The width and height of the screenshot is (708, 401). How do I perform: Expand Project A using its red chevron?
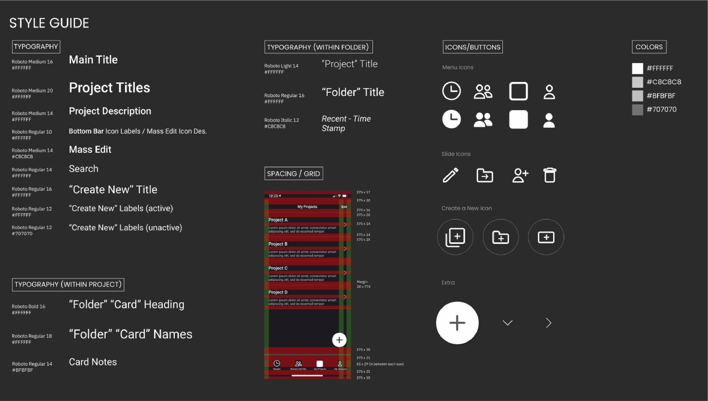[x=345, y=225]
